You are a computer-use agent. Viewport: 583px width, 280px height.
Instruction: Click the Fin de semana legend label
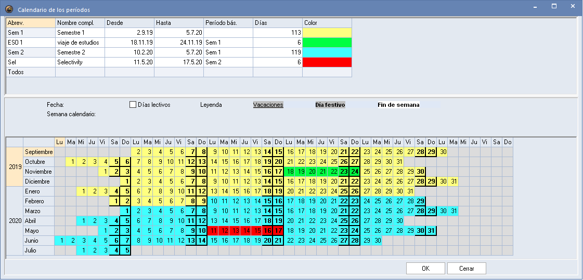[398, 105]
